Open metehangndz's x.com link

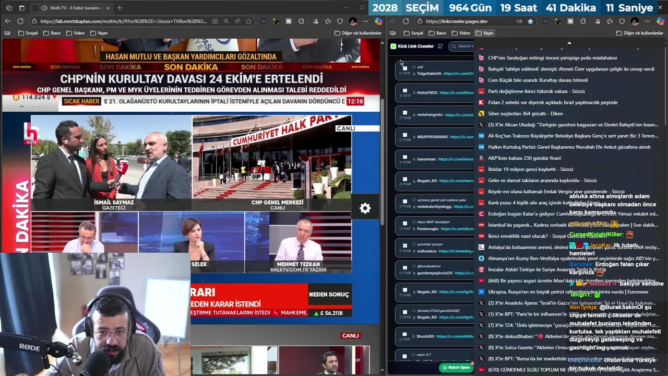tap(459, 115)
